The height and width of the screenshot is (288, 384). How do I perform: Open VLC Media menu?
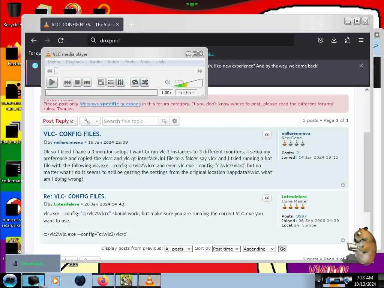[x=54, y=62]
